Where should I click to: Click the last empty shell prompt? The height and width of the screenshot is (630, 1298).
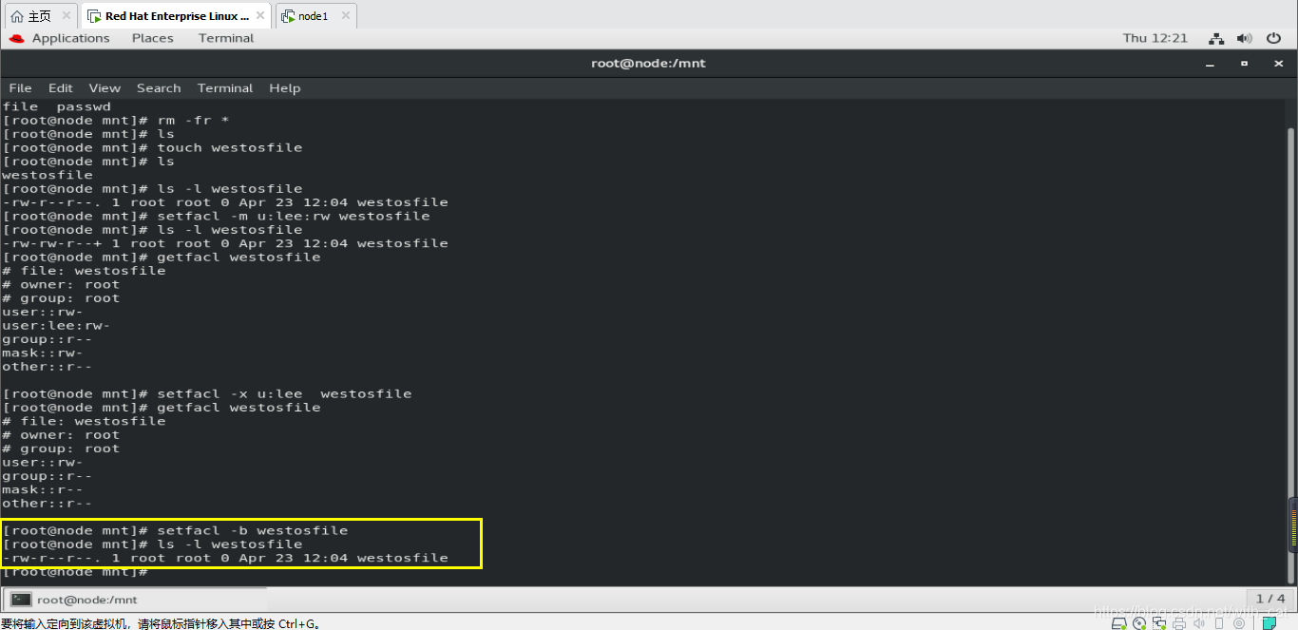[76, 572]
